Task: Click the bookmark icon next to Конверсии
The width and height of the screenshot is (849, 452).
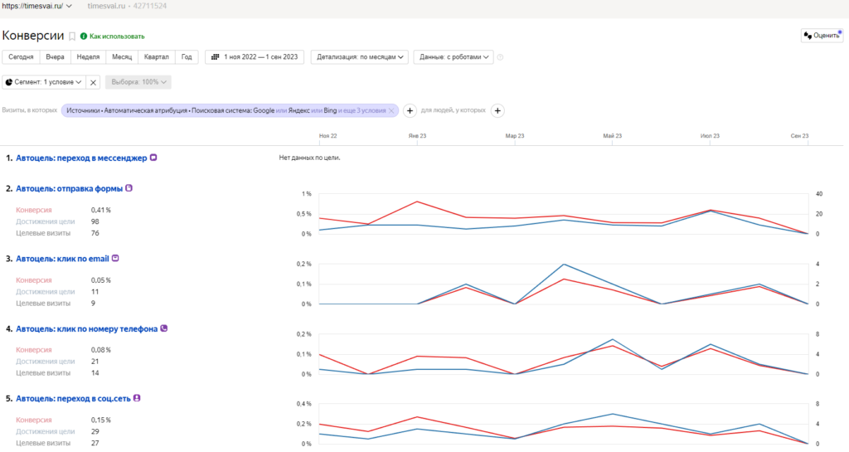Action: [72, 36]
